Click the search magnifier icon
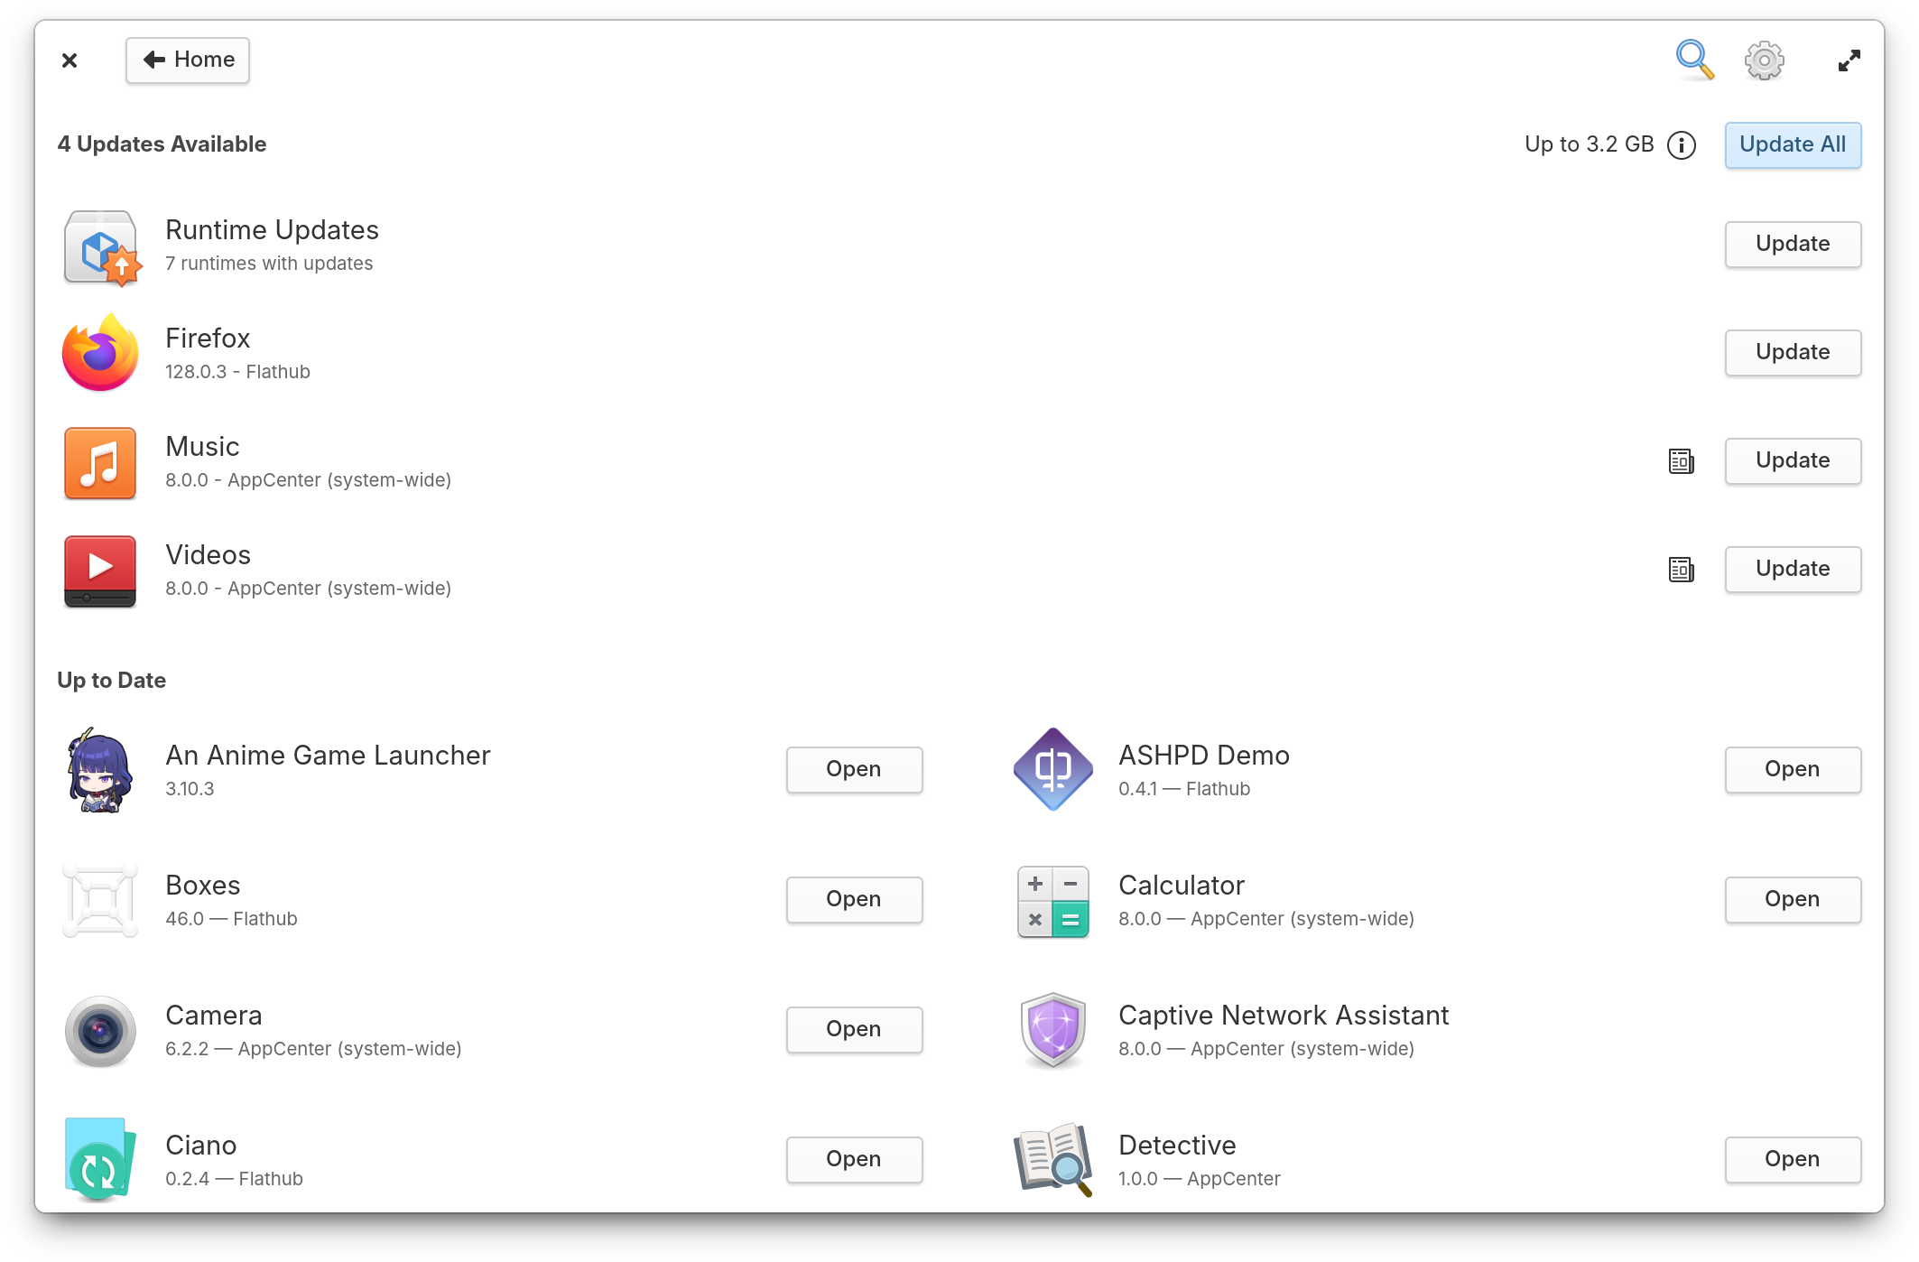 click(x=1693, y=60)
